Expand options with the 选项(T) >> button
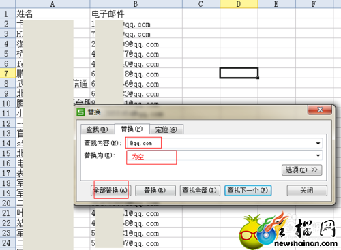 301,170
